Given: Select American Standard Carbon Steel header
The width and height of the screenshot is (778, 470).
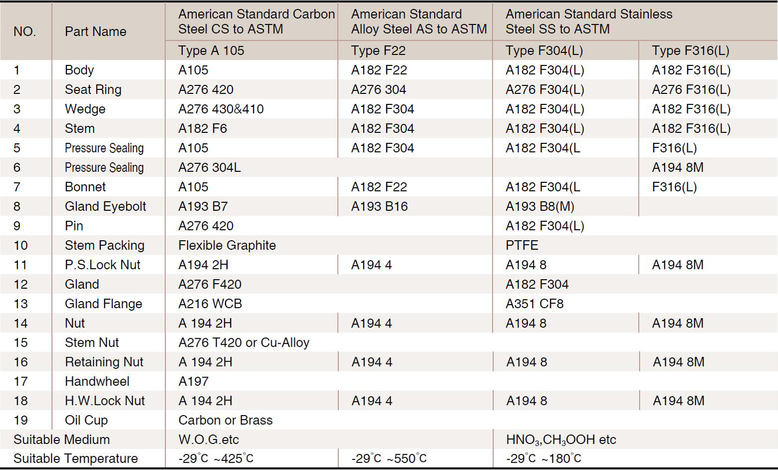Looking at the screenshot, I should click(x=256, y=21).
